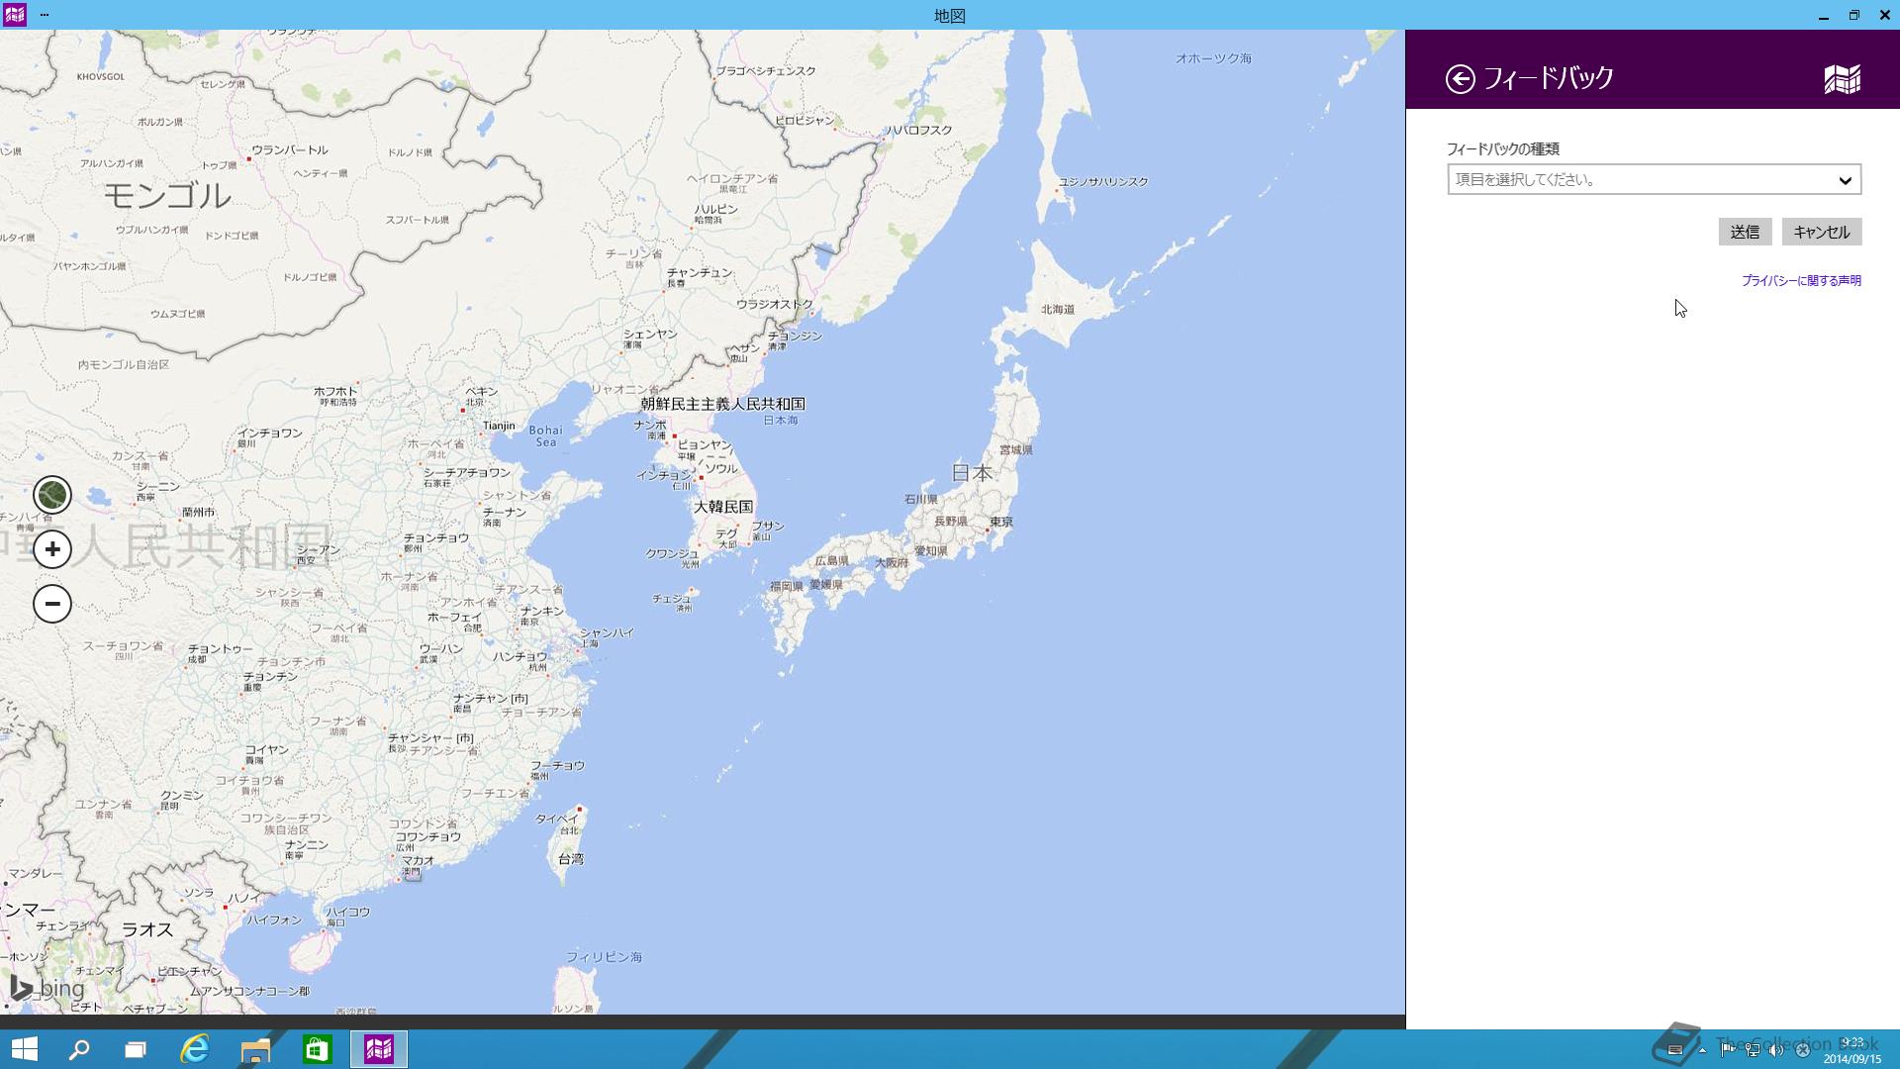Open the プライバシーに関する声明 link
Image resolution: width=1900 pixels, height=1069 pixels.
click(1801, 281)
